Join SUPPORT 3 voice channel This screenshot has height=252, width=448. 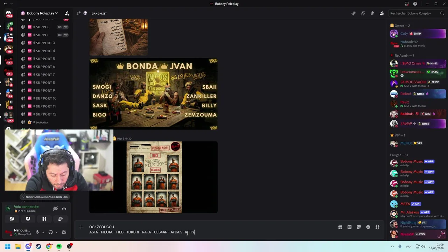tap(45, 43)
